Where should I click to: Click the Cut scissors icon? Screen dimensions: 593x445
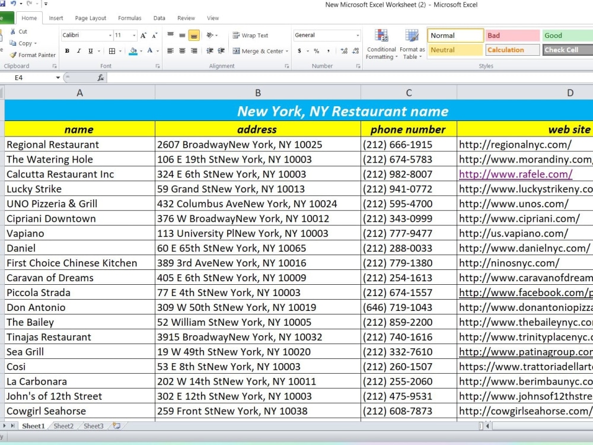13,31
